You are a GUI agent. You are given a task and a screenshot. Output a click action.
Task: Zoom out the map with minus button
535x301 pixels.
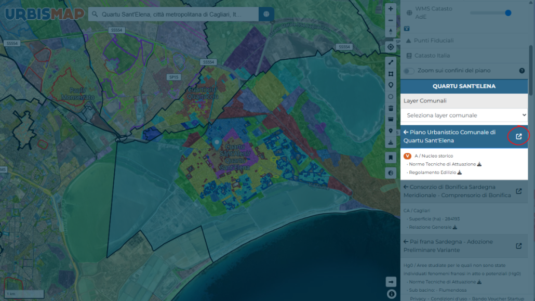pos(391,20)
